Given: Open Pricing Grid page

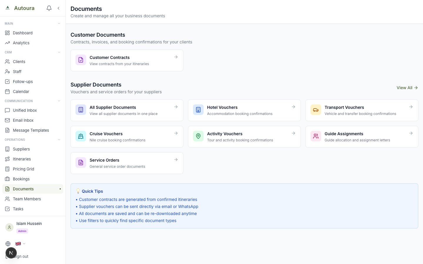Looking at the screenshot, I should tap(33, 169).
